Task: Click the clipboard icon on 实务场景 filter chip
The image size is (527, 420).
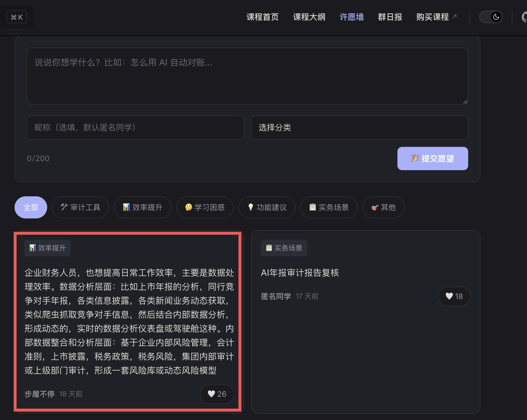Action: [x=312, y=207]
